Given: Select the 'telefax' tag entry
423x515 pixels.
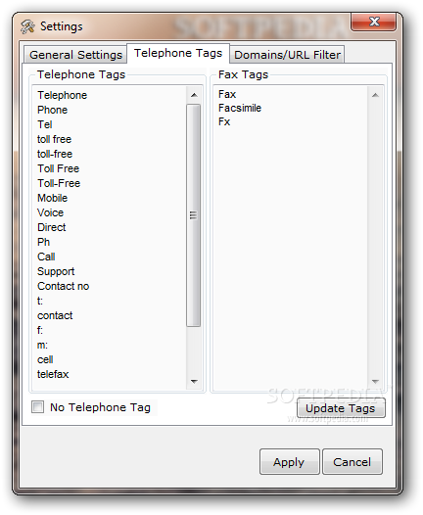Looking at the screenshot, I should (x=53, y=374).
